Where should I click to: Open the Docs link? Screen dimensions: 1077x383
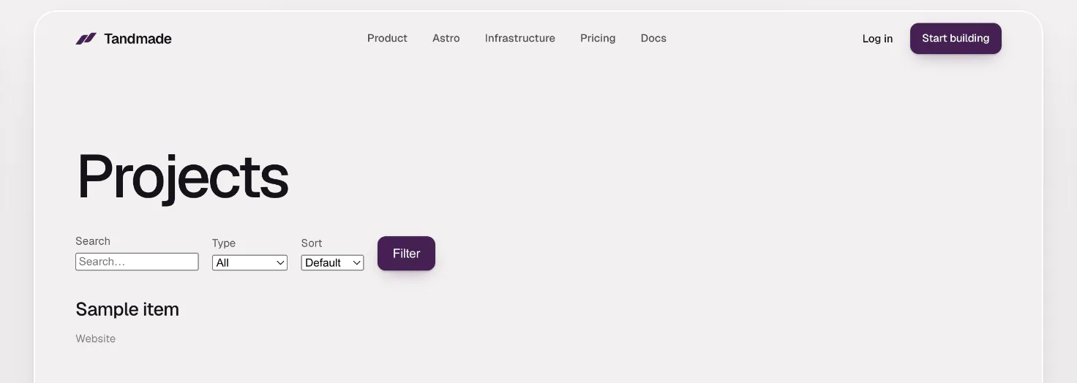(653, 38)
